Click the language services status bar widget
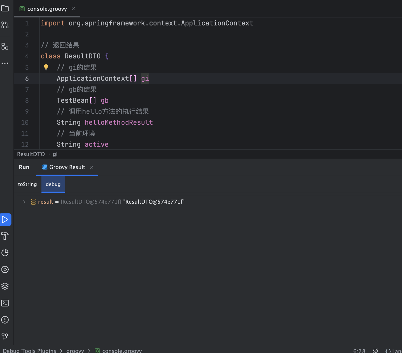Screen dimensions: 402x353 coord(393,351)
